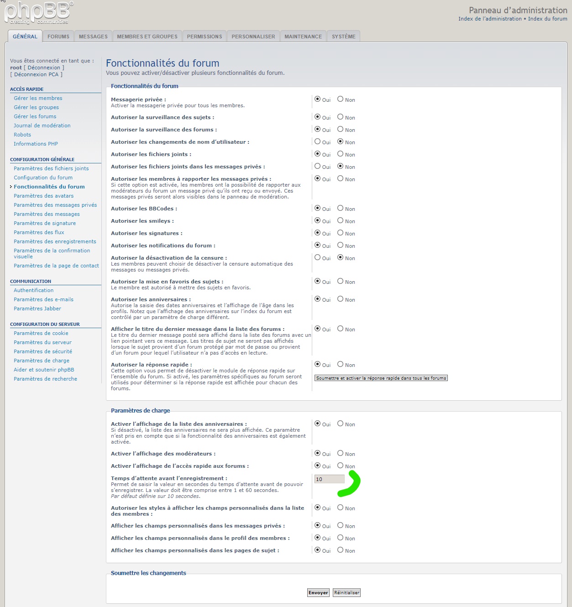Select Non for Autoriser la réponse rapide
This screenshot has width=572, height=607.
340,364
